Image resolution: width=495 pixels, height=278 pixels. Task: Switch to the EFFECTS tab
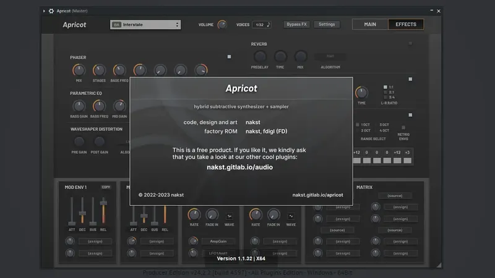click(x=406, y=24)
